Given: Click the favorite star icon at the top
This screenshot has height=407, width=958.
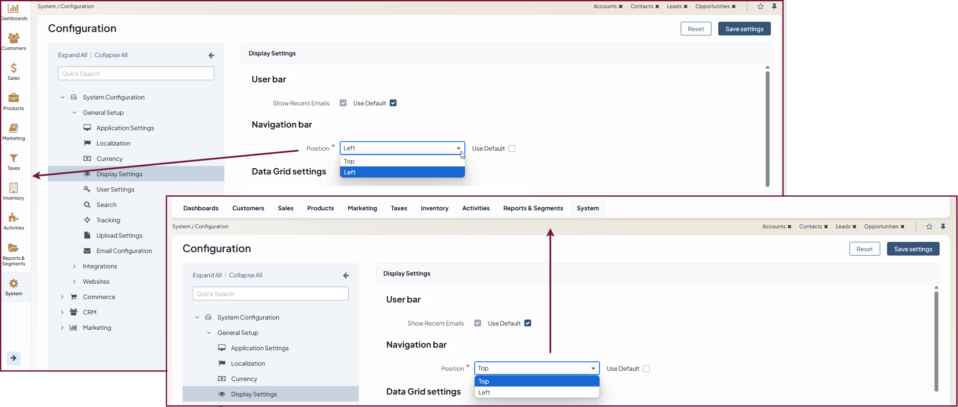Looking at the screenshot, I should tap(761, 6).
